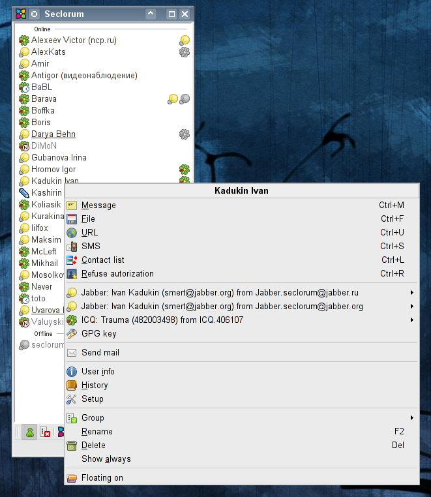Select the lilfox contact
This screenshot has width=431, height=497.
[x=39, y=228]
